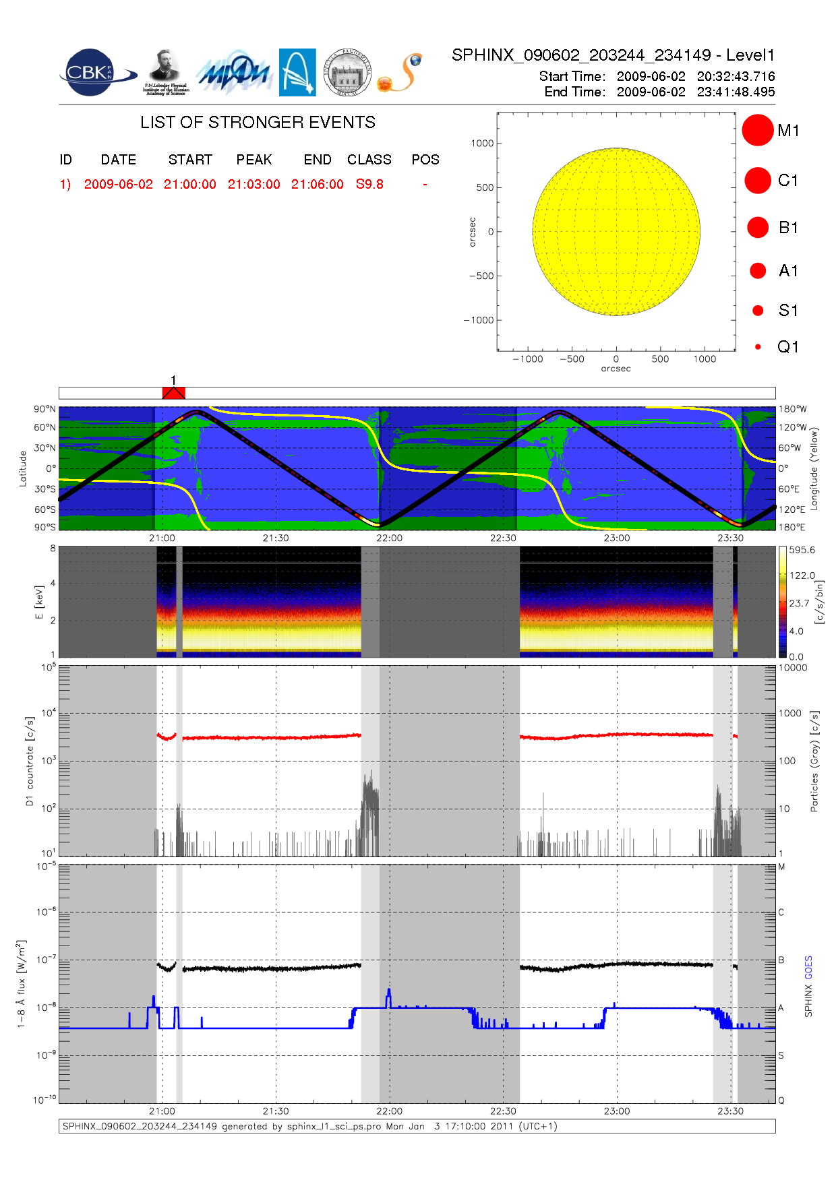The width and height of the screenshot is (836, 1182).
Task: Click the A1 red legend circle
Action: pos(758,270)
